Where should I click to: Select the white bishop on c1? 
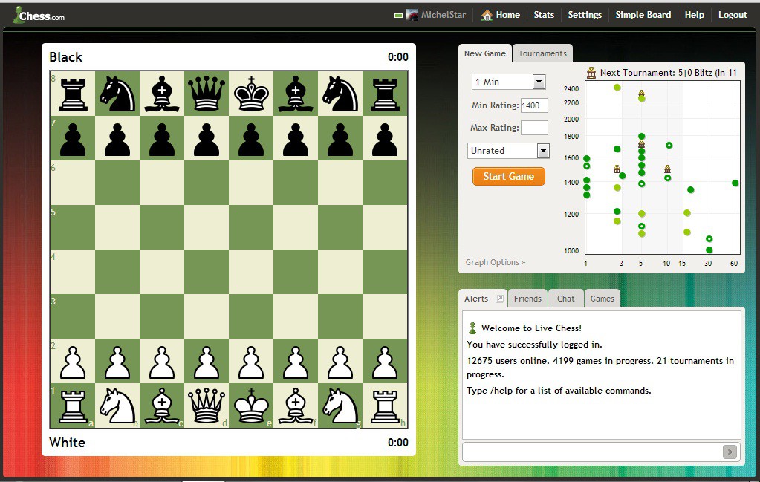point(162,406)
